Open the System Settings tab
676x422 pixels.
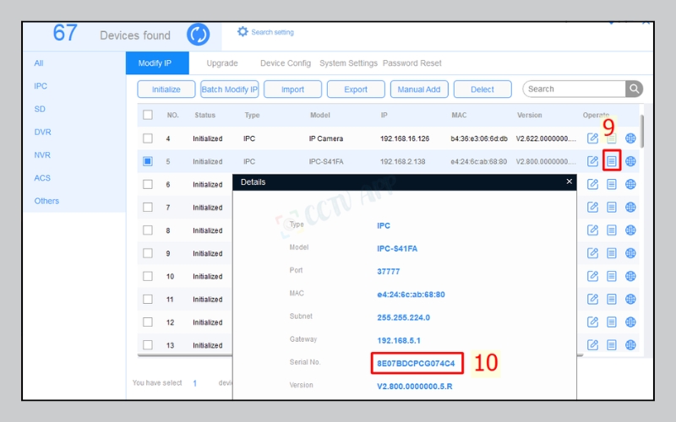coord(348,63)
